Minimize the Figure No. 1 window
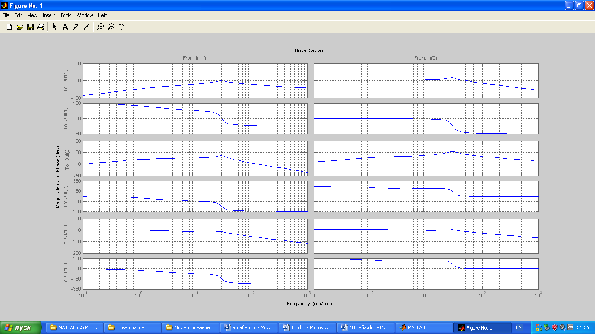 [x=569, y=5]
